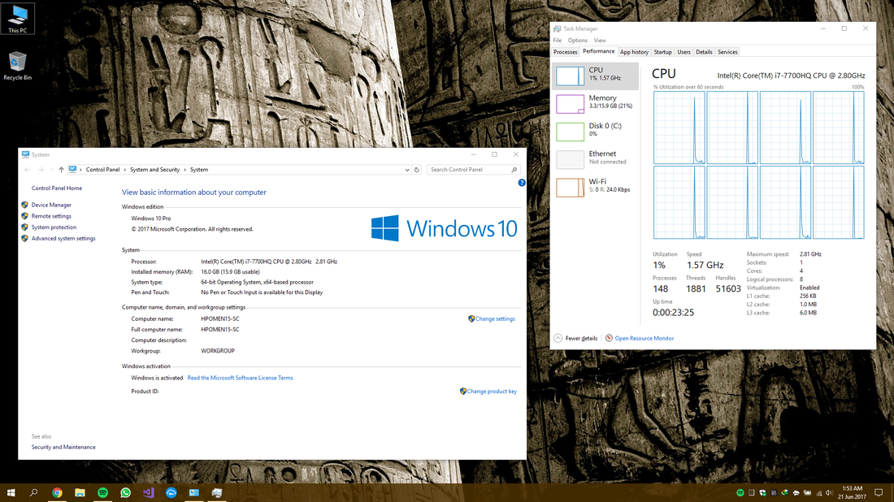894x502 pixels.
Task: Open the File menu in Task Manager
Action: 557,41
